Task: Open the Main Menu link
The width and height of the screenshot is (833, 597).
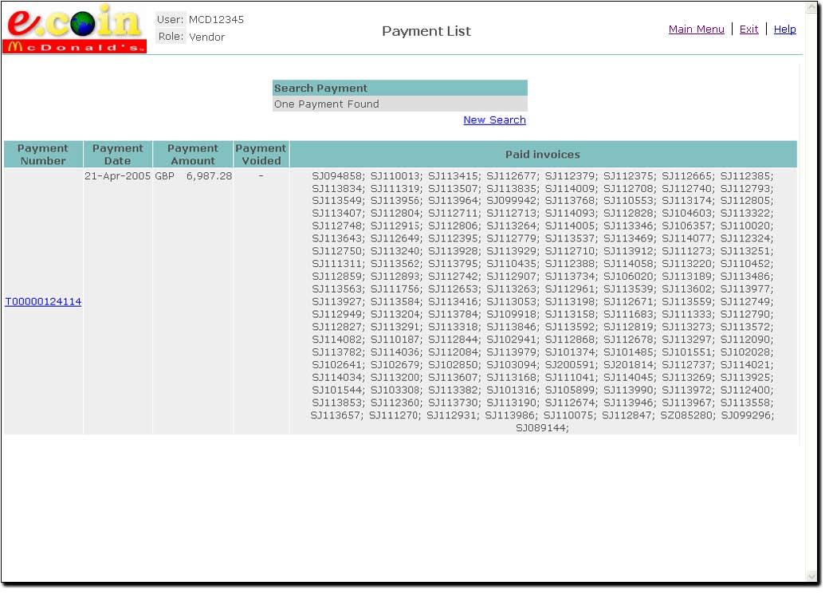Action: tap(696, 29)
